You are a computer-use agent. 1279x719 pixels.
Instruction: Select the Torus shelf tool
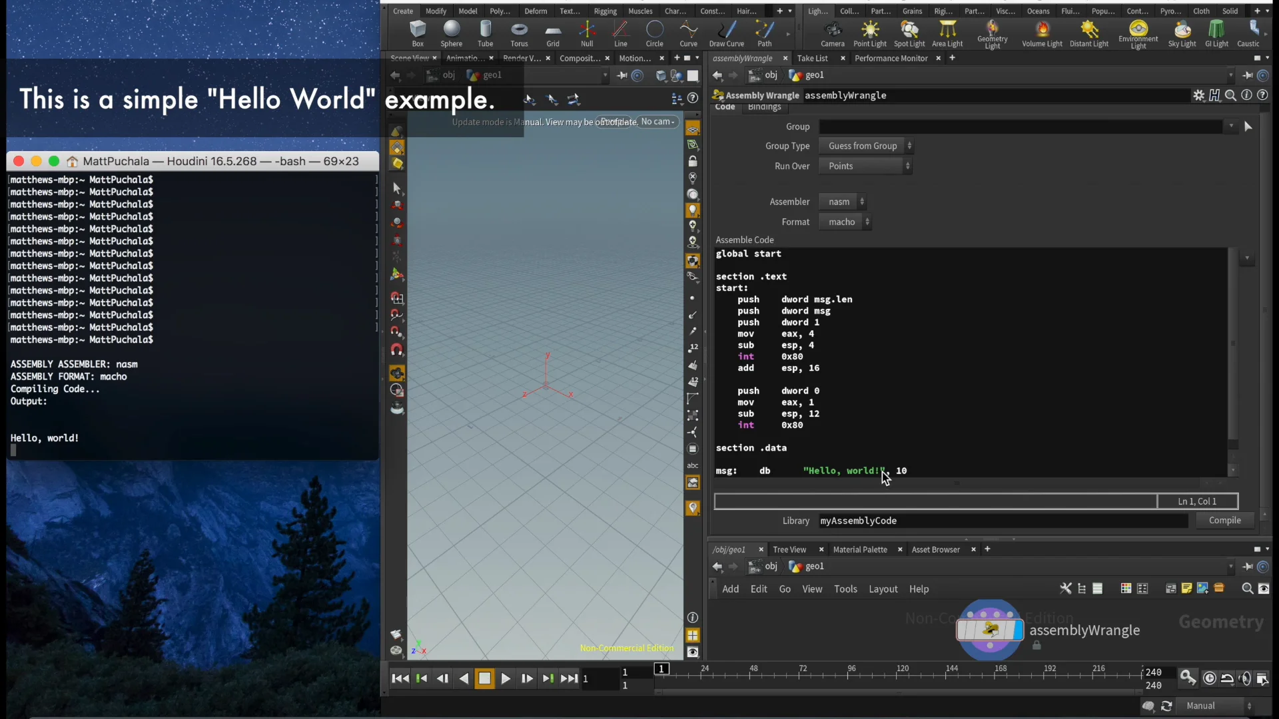click(520, 33)
